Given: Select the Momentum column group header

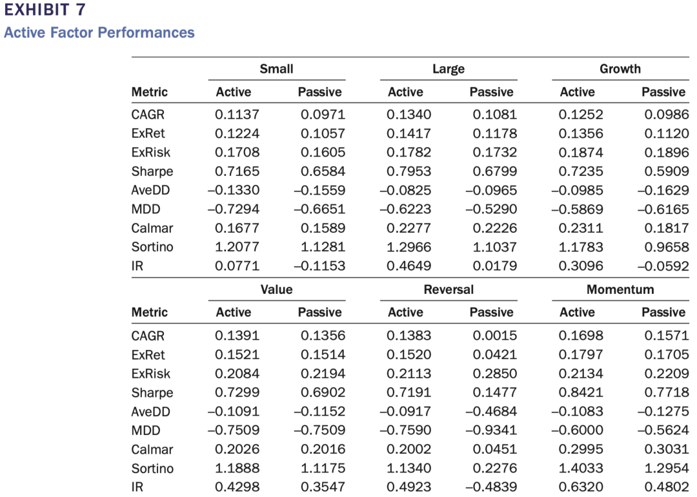Looking at the screenshot, I should point(620,289).
